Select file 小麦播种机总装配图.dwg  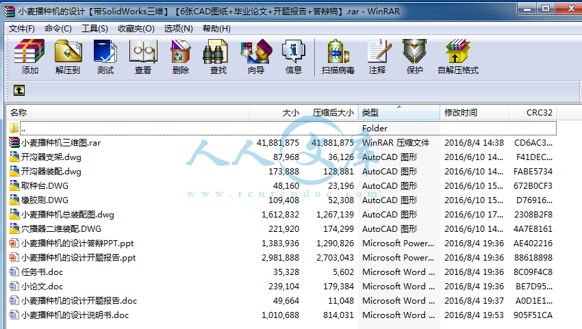pos(68,214)
